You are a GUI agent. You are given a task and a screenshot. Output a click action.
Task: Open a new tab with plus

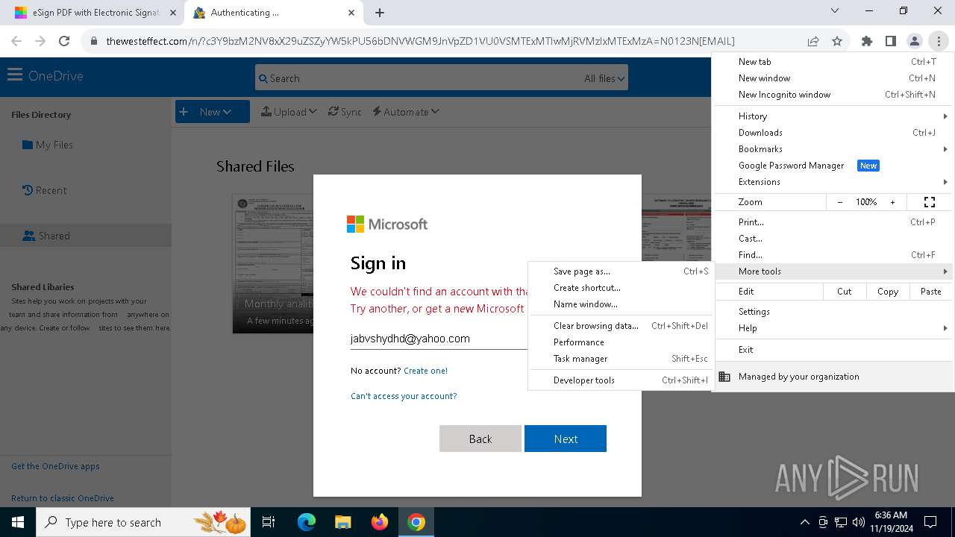tap(380, 13)
